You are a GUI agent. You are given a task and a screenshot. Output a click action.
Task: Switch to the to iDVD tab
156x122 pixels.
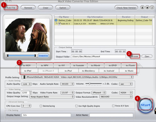[x=113, y=65]
